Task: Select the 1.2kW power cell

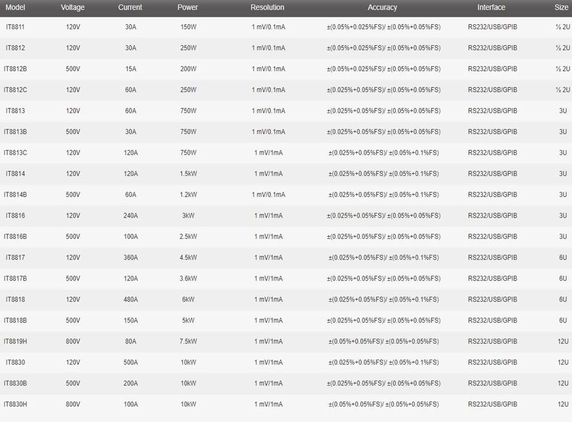Action: [x=188, y=195]
